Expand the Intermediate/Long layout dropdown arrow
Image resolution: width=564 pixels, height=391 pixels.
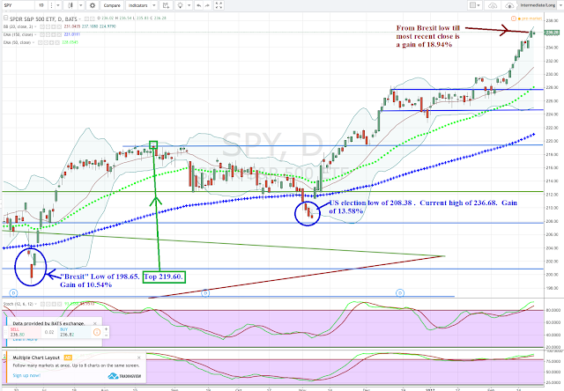coord(560,5)
